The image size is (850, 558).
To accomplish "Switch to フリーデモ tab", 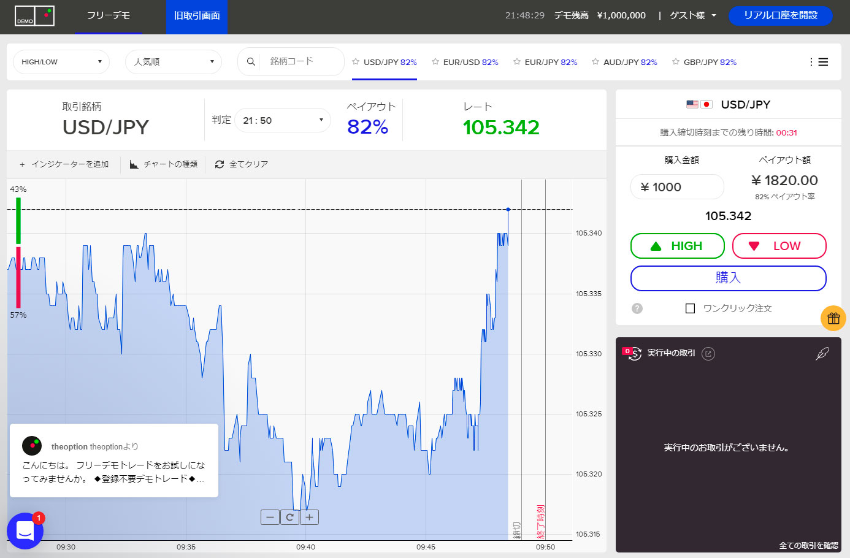I will (x=109, y=17).
